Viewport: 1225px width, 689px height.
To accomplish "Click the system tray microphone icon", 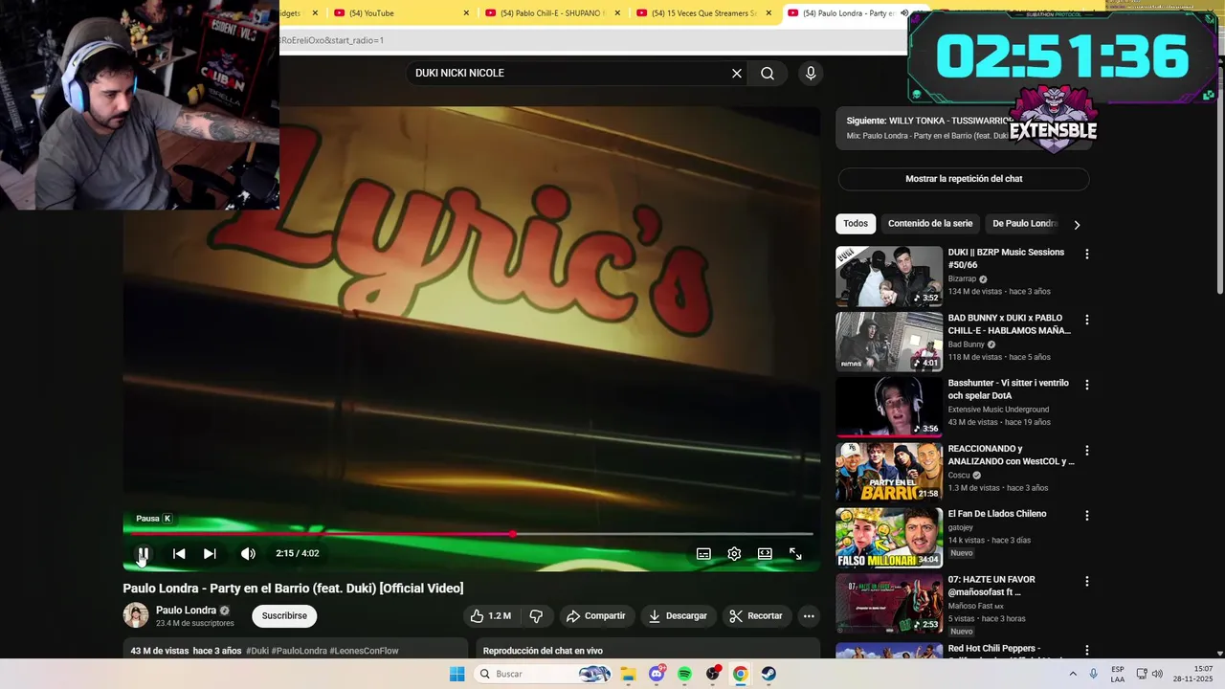I will click(1094, 674).
